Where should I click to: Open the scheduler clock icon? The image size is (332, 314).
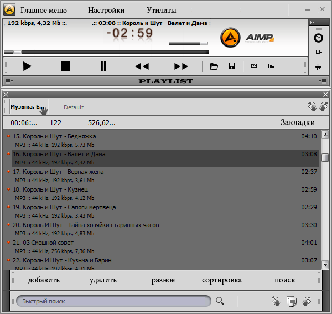[318, 38]
